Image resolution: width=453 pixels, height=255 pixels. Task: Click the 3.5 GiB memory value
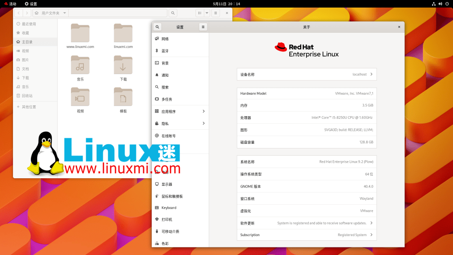click(367, 105)
